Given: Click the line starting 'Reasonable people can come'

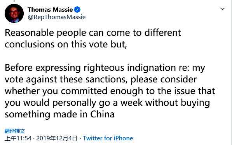Looking at the screenshot, I should (93, 33).
